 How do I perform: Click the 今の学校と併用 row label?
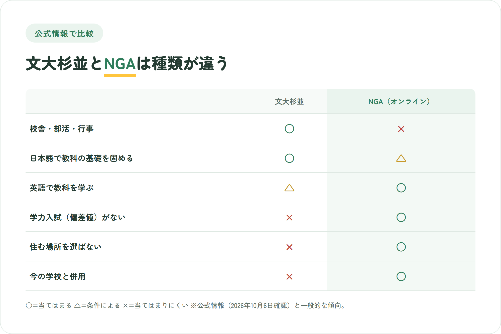58,276
